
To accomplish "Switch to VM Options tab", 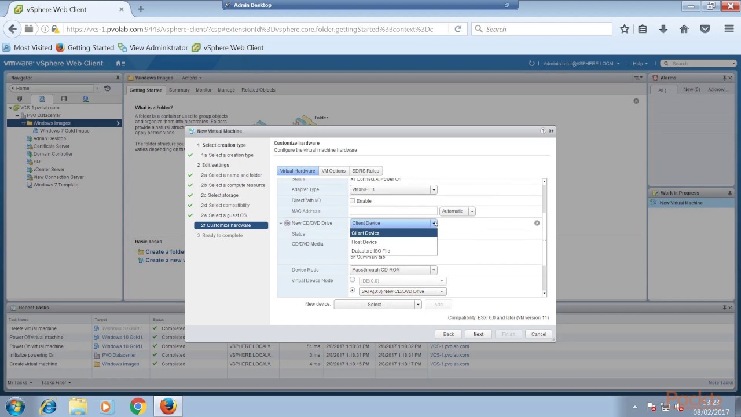I will 333,171.
